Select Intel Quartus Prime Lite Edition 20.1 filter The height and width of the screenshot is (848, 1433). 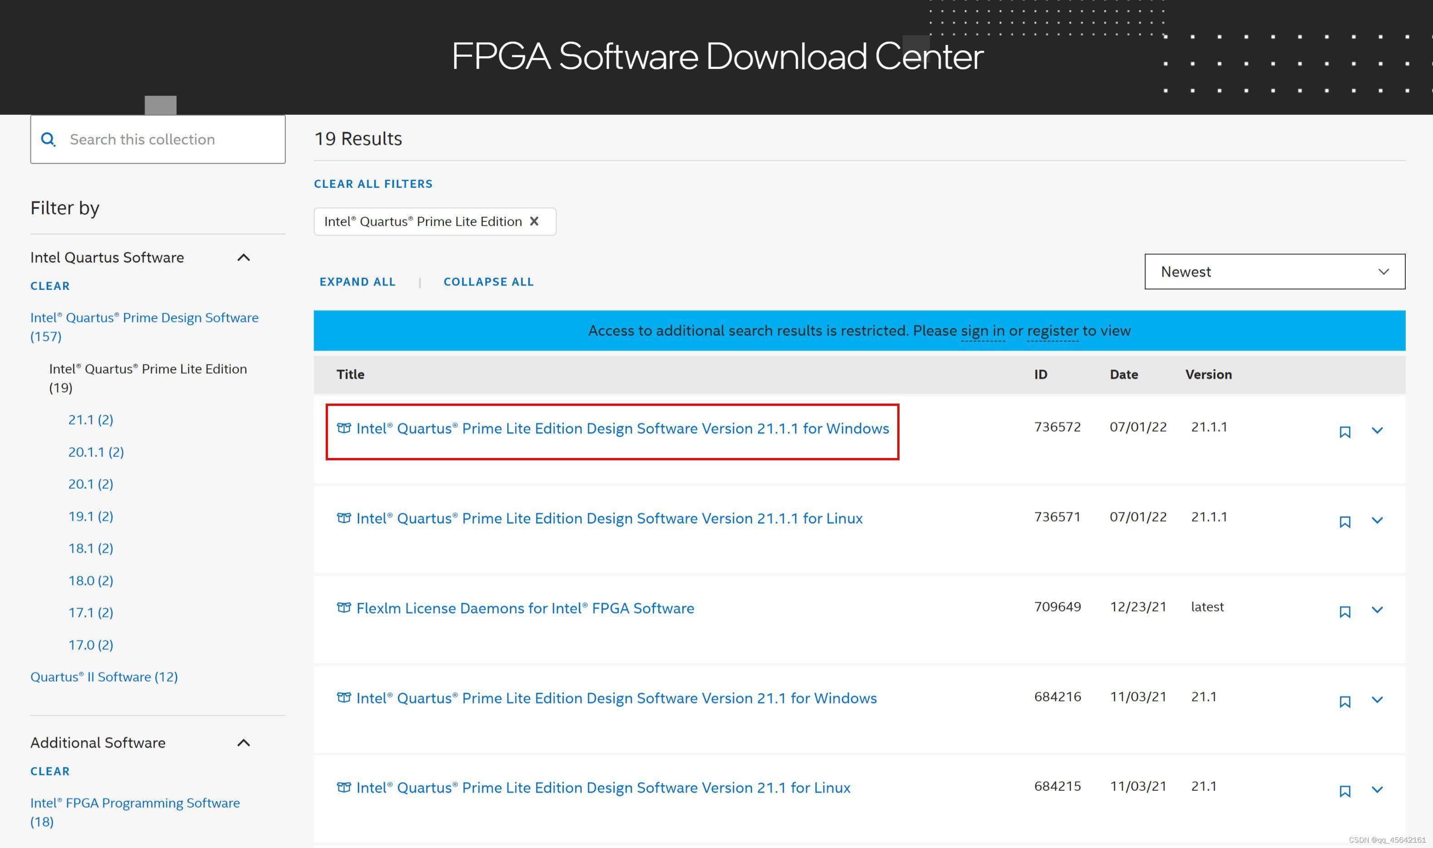pyautogui.click(x=90, y=483)
